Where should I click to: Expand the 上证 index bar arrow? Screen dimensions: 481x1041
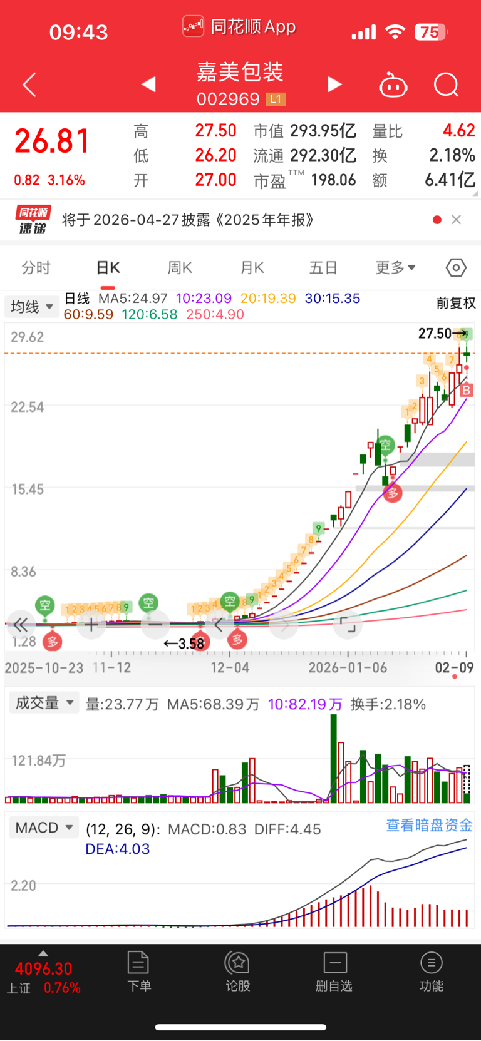point(43,953)
